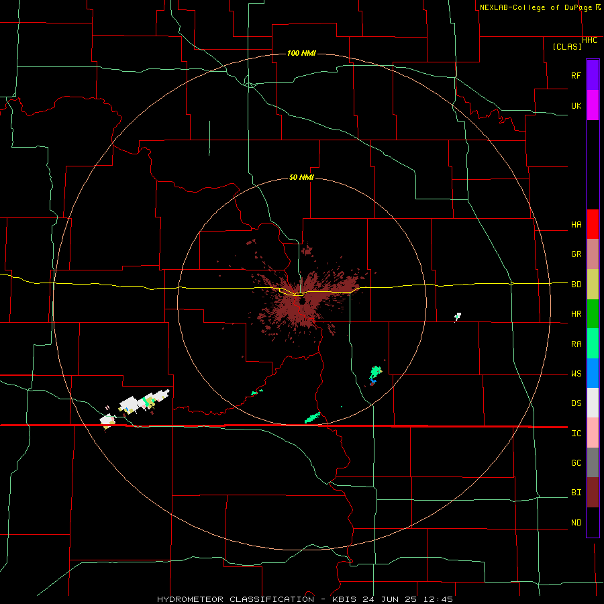
Task: Select the DS legend label text
Action: 576,403
